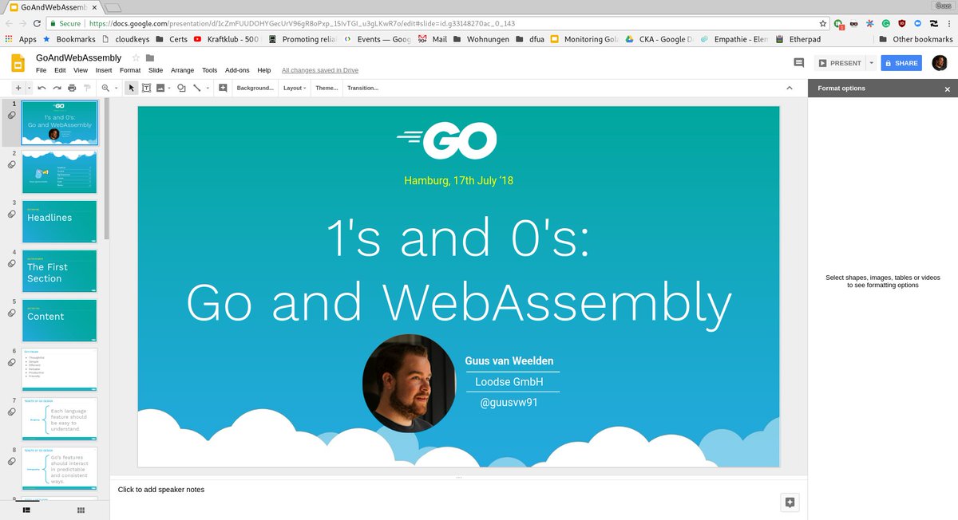Click the GoAndWebAssembly document title field
958x520 pixels.
[79, 57]
